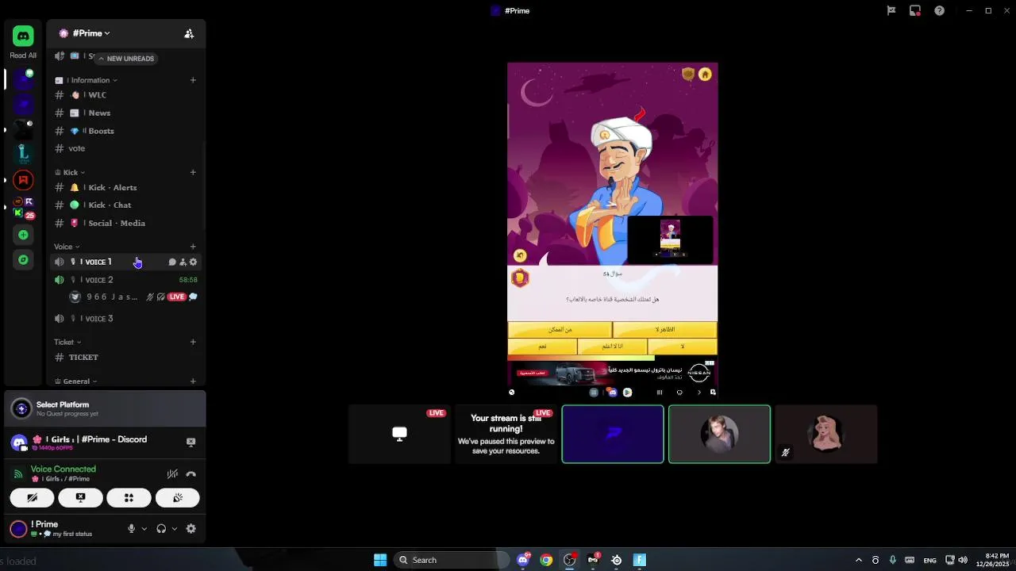The width and height of the screenshot is (1016, 571).
Task: Click invite people icon beside #Prime header
Action: click(189, 33)
